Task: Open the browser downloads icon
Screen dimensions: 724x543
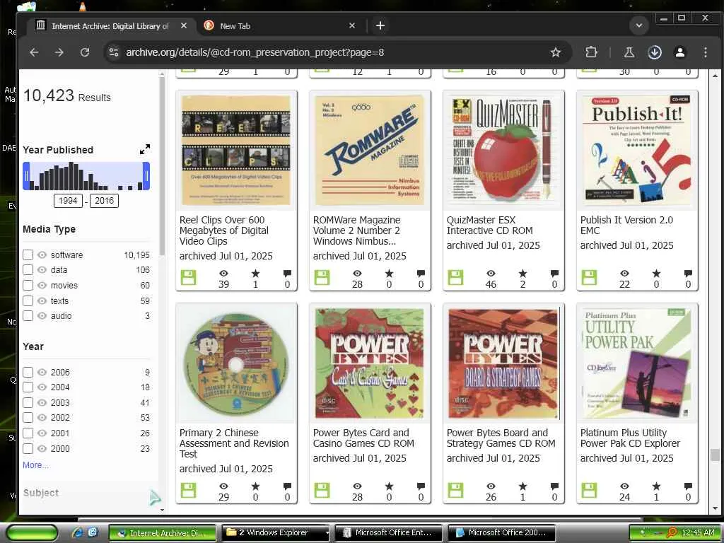Action: coord(654,52)
